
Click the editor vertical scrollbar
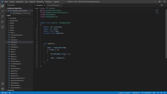(x=166, y=34)
